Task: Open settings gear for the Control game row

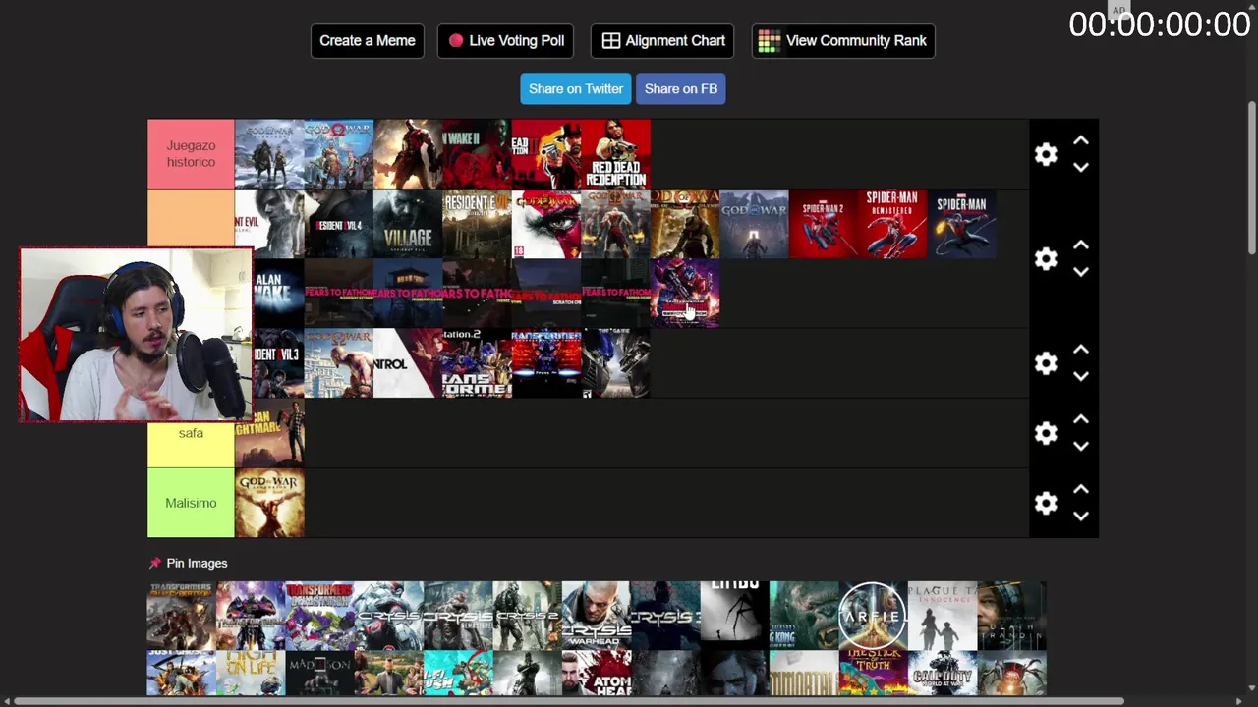Action: point(1046,363)
